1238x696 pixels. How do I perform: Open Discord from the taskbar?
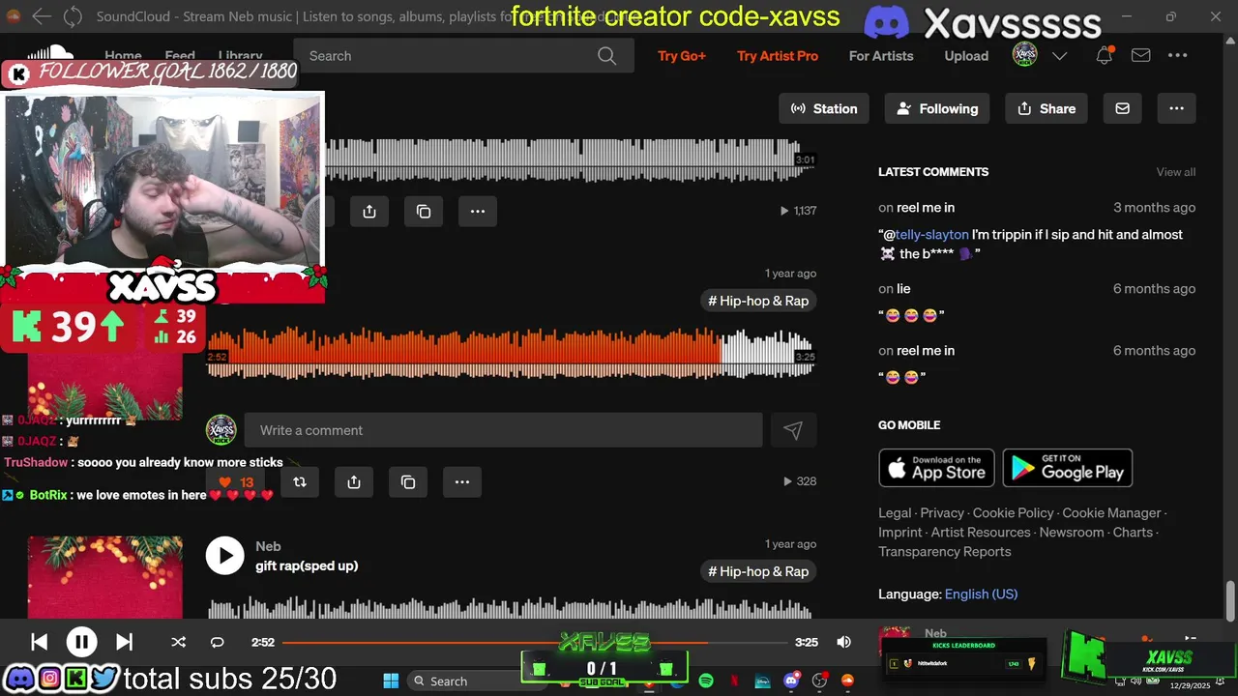tap(791, 681)
